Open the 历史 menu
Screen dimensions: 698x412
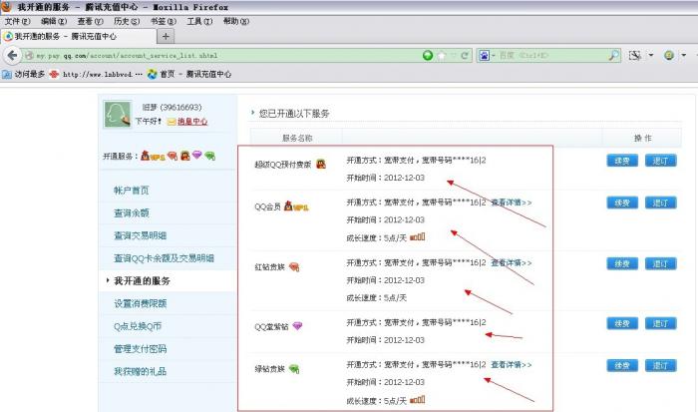click(x=127, y=21)
